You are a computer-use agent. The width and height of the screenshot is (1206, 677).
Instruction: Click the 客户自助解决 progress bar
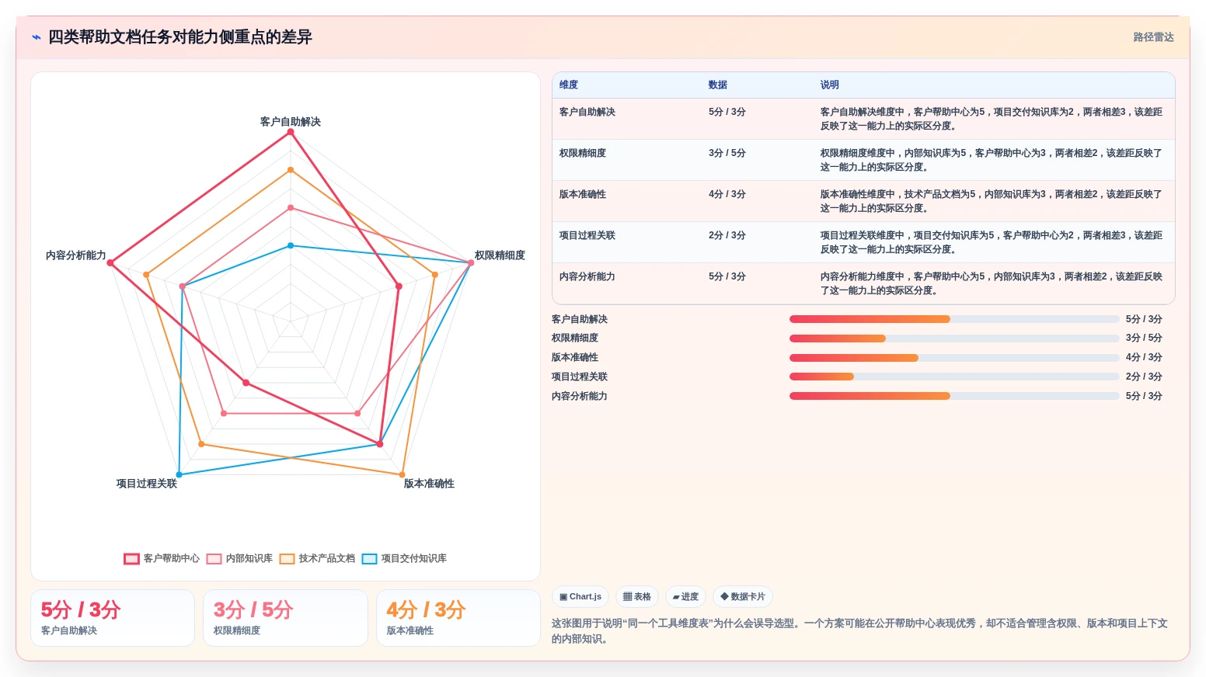click(x=954, y=319)
